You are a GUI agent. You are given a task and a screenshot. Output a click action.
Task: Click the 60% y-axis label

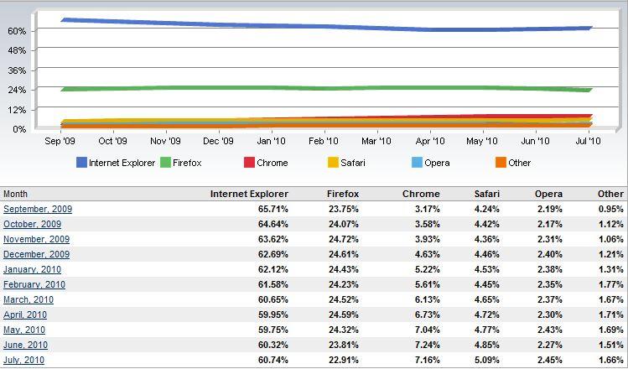pos(17,31)
